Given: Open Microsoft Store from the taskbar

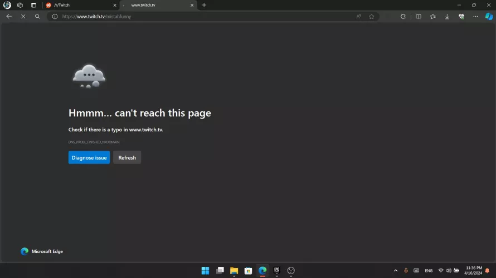Looking at the screenshot, I should point(249,270).
